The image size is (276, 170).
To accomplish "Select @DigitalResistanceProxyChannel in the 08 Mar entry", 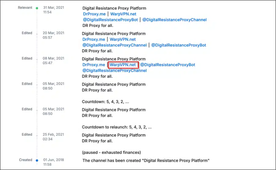I will click(x=114, y=71).
